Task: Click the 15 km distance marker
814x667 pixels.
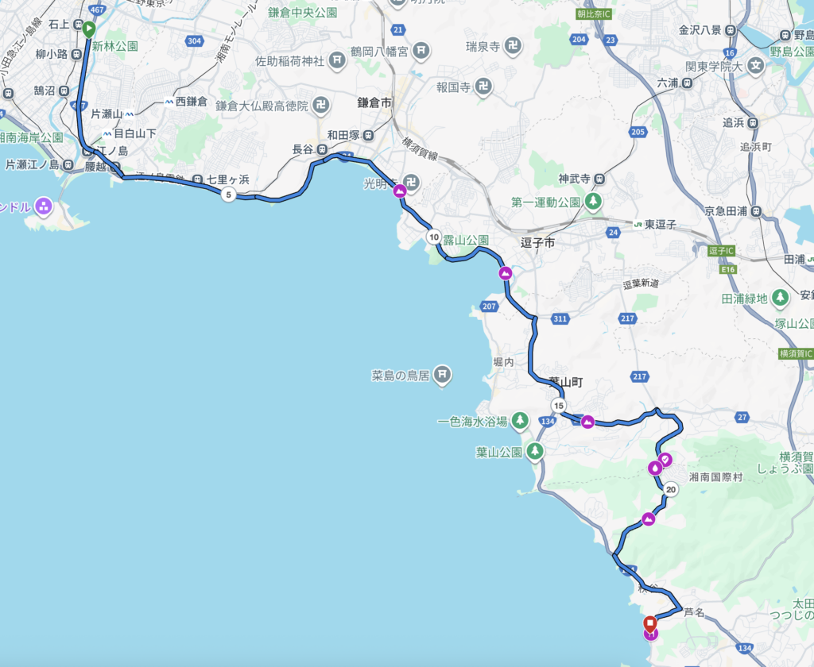Action: pyautogui.click(x=559, y=406)
